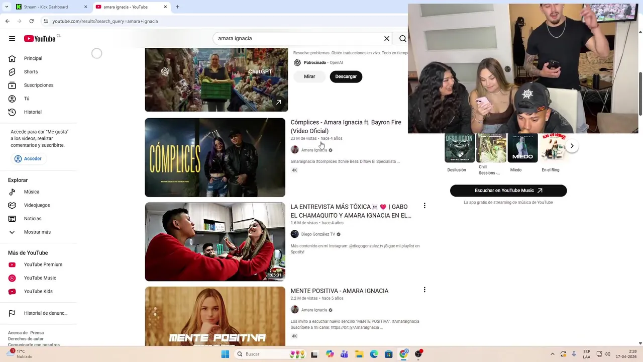
Task: Click the Prensa footer link
Action: pos(37,333)
